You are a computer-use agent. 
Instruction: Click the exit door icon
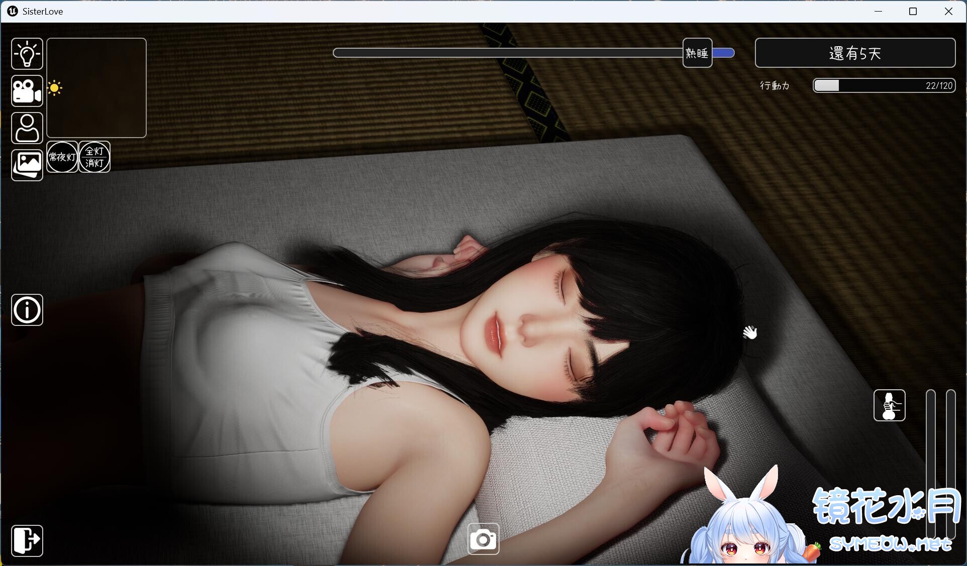pos(27,541)
